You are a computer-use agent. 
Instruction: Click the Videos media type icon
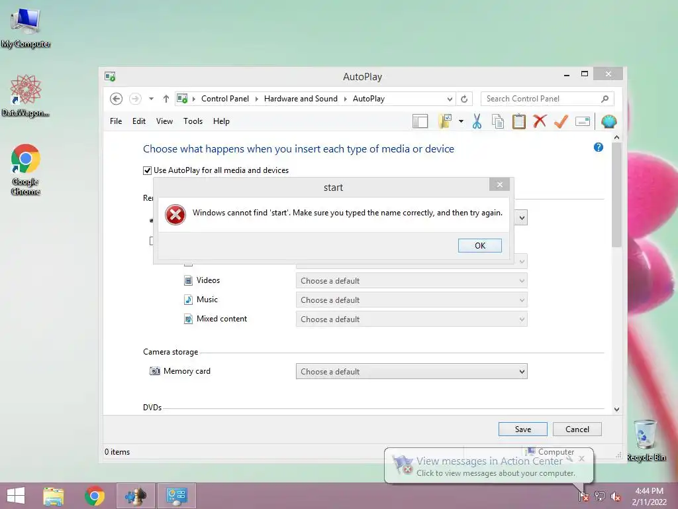(x=189, y=280)
